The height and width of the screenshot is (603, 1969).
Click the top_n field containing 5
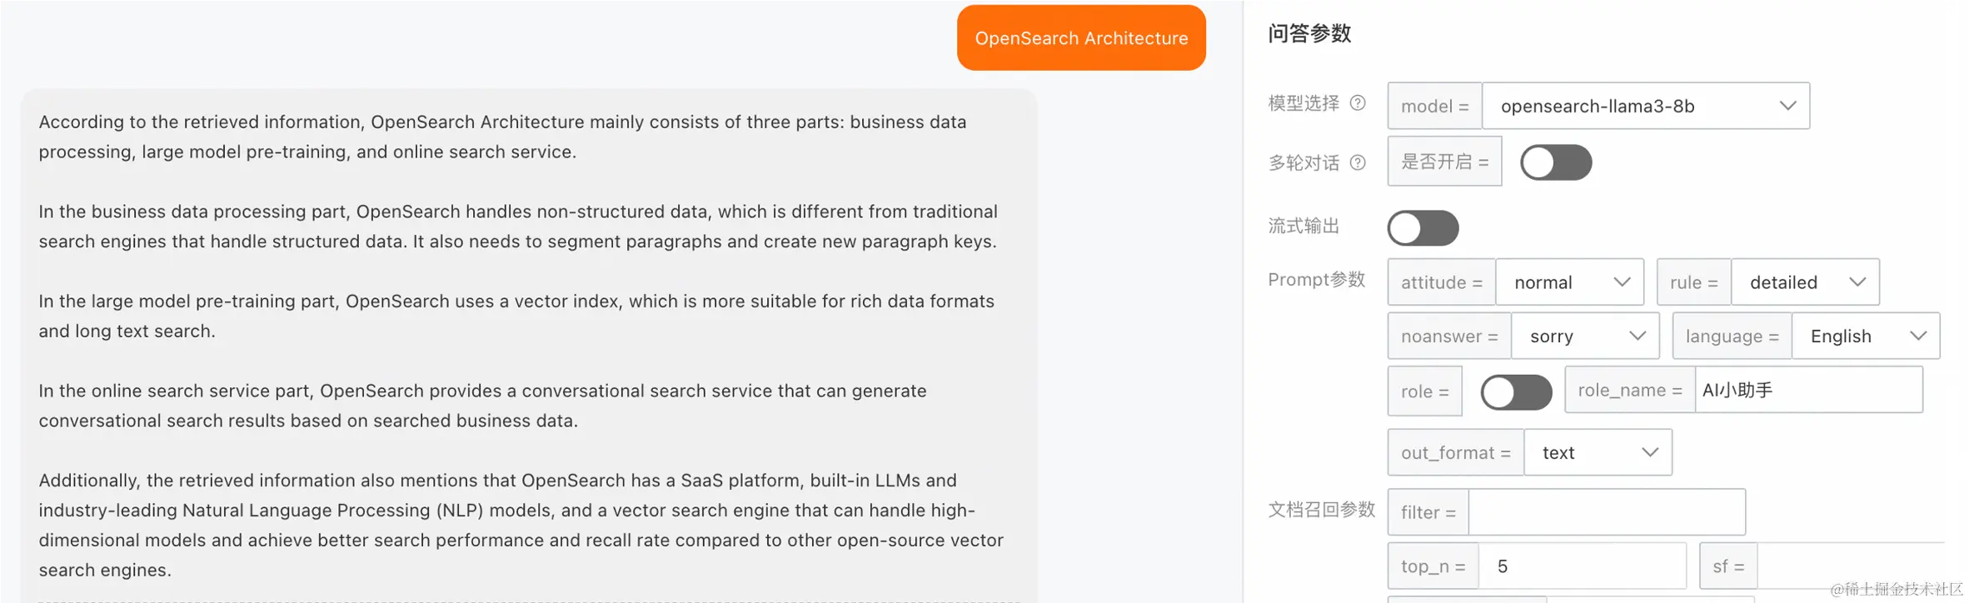click(x=1583, y=566)
